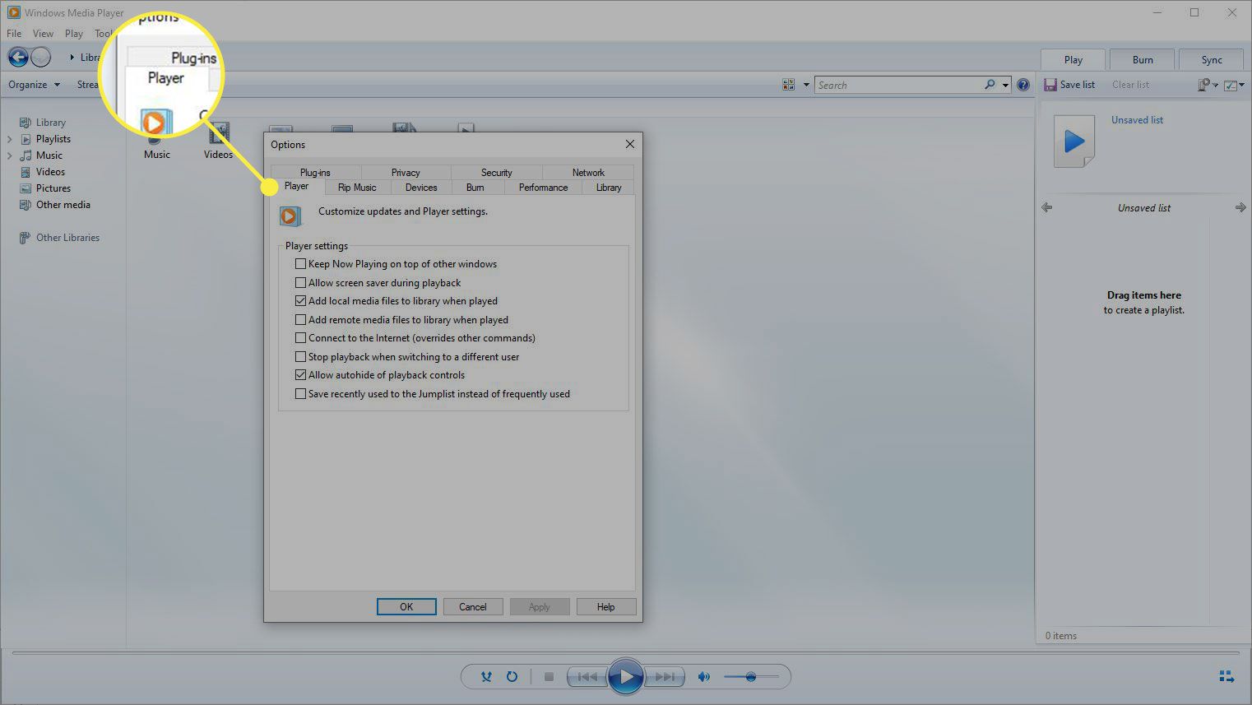Switch to the Library tab in Options
The height and width of the screenshot is (705, 1252).
tap(609, 188)
